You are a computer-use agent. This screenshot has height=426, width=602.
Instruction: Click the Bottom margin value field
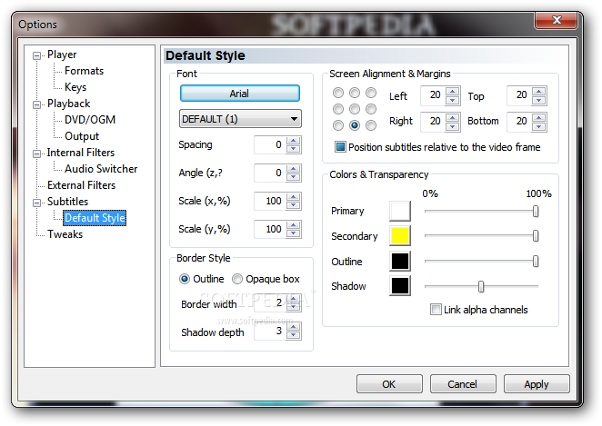click(519, 122)
